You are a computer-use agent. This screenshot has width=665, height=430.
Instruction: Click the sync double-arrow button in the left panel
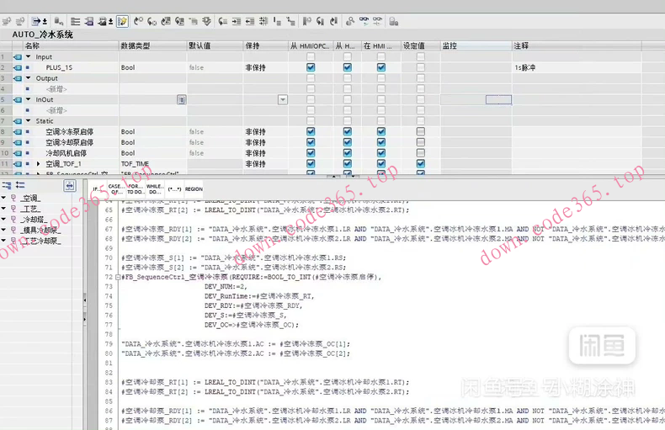[x=70, y=185]
